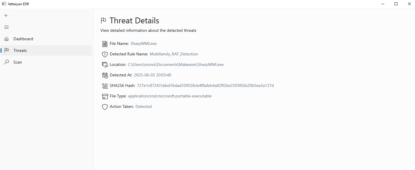Click the shield icon beside Detected Rule Name
Image resolution: width=415 pixels, height=170 pixels.
pyautogui.click(x=105, y=54)
